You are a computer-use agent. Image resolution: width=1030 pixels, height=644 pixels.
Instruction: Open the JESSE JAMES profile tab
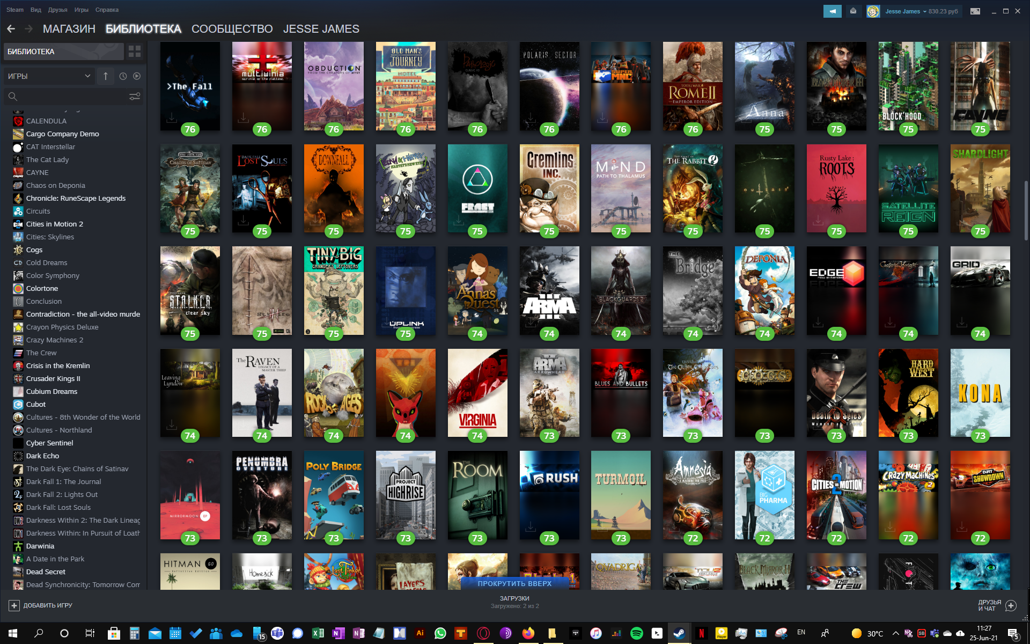pos(321,29)
